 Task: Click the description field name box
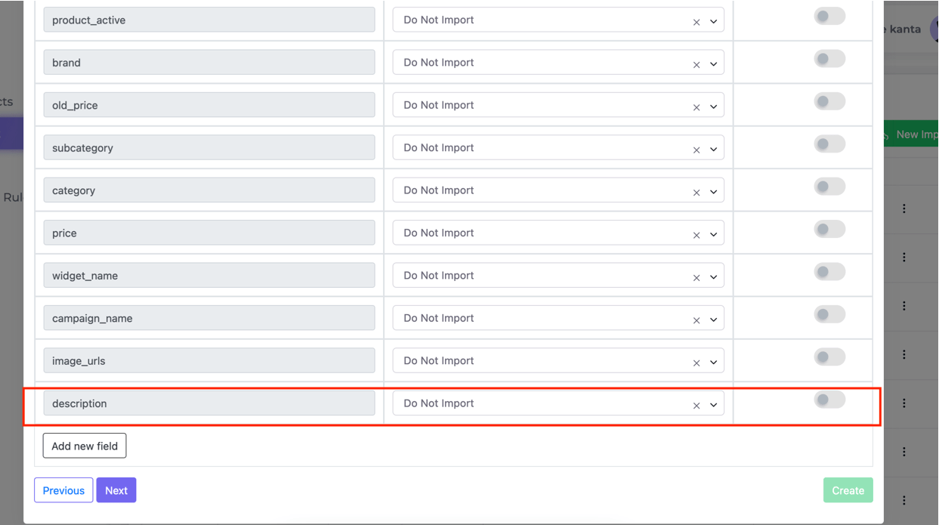(x=209, y=403)
